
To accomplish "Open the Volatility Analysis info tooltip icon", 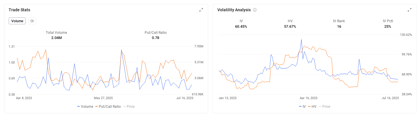I will coord(255,10).
